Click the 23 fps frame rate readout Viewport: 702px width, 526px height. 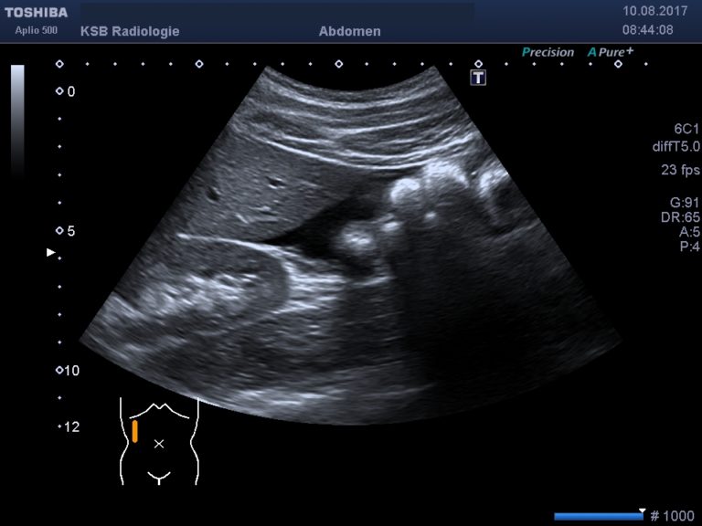680,170
